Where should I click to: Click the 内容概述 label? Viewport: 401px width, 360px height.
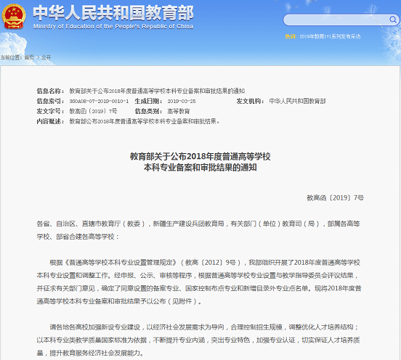50,121
